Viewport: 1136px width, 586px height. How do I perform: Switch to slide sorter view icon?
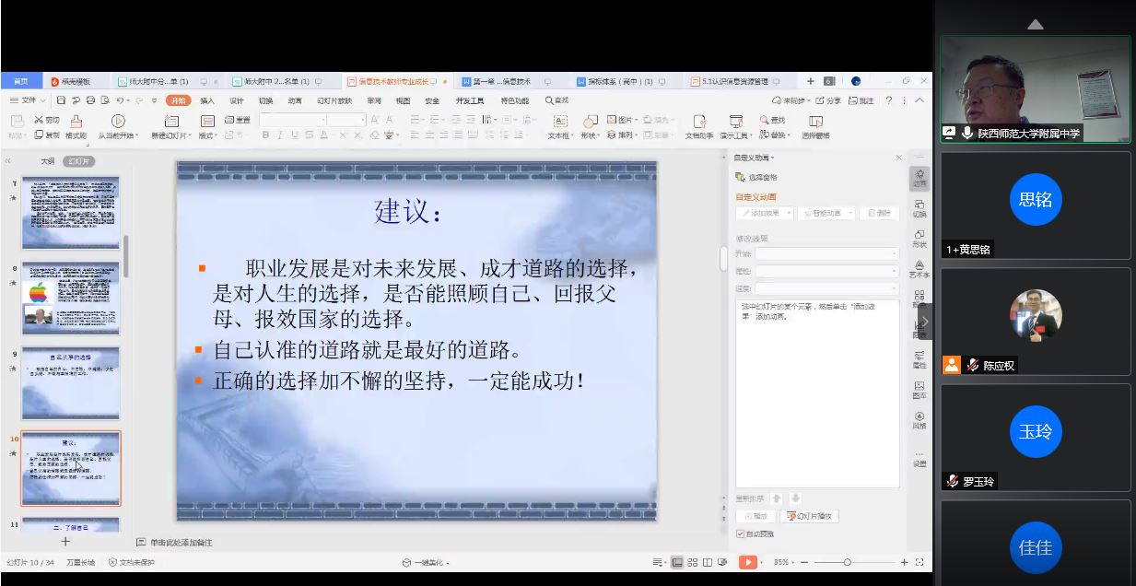[x=693, y=562]
